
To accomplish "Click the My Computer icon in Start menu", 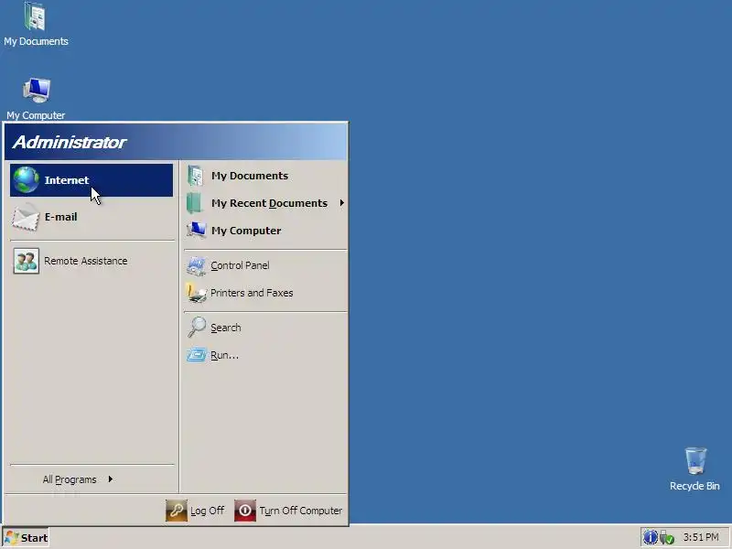I will point(197,231).
